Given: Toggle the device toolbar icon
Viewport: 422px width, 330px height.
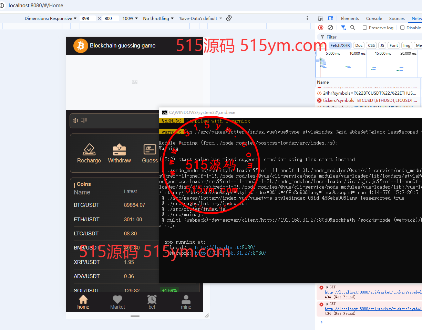Looking at the screenshot, I should (330, 19).
